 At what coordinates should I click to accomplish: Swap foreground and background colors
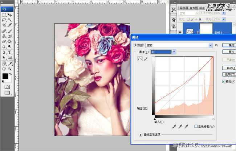click(11, 74)
